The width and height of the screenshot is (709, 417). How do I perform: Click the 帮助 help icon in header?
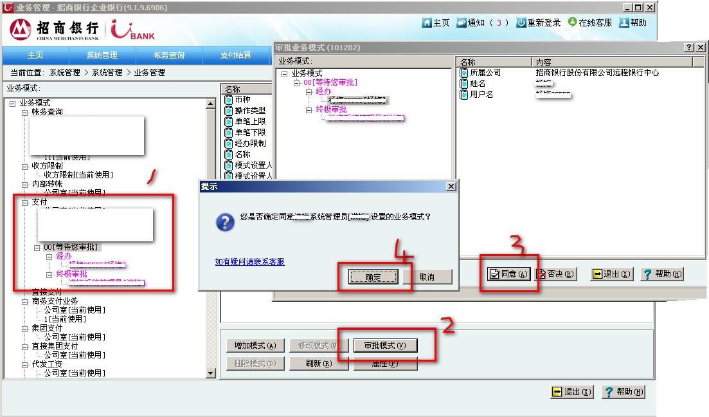[624, 23]
